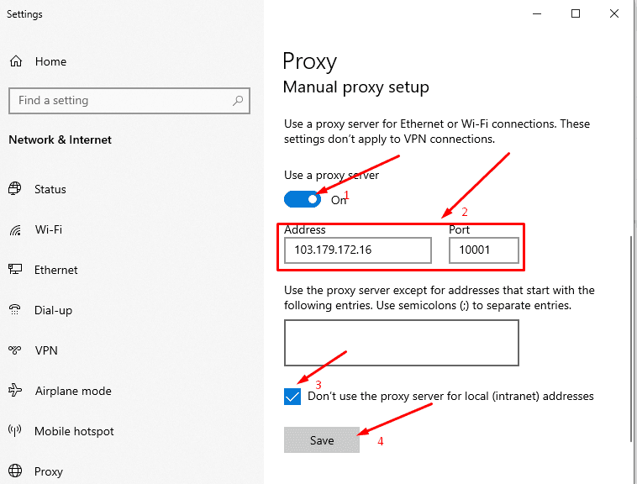Click the Airplane mode plane icon
This screenshot has width=637, height=484.
15,390
